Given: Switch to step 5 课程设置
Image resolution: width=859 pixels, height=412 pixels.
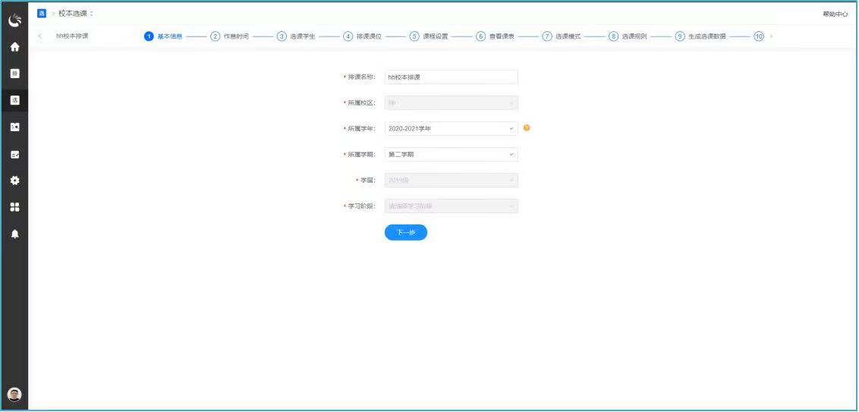Looking at the screenshot, I should click(429, 36).
